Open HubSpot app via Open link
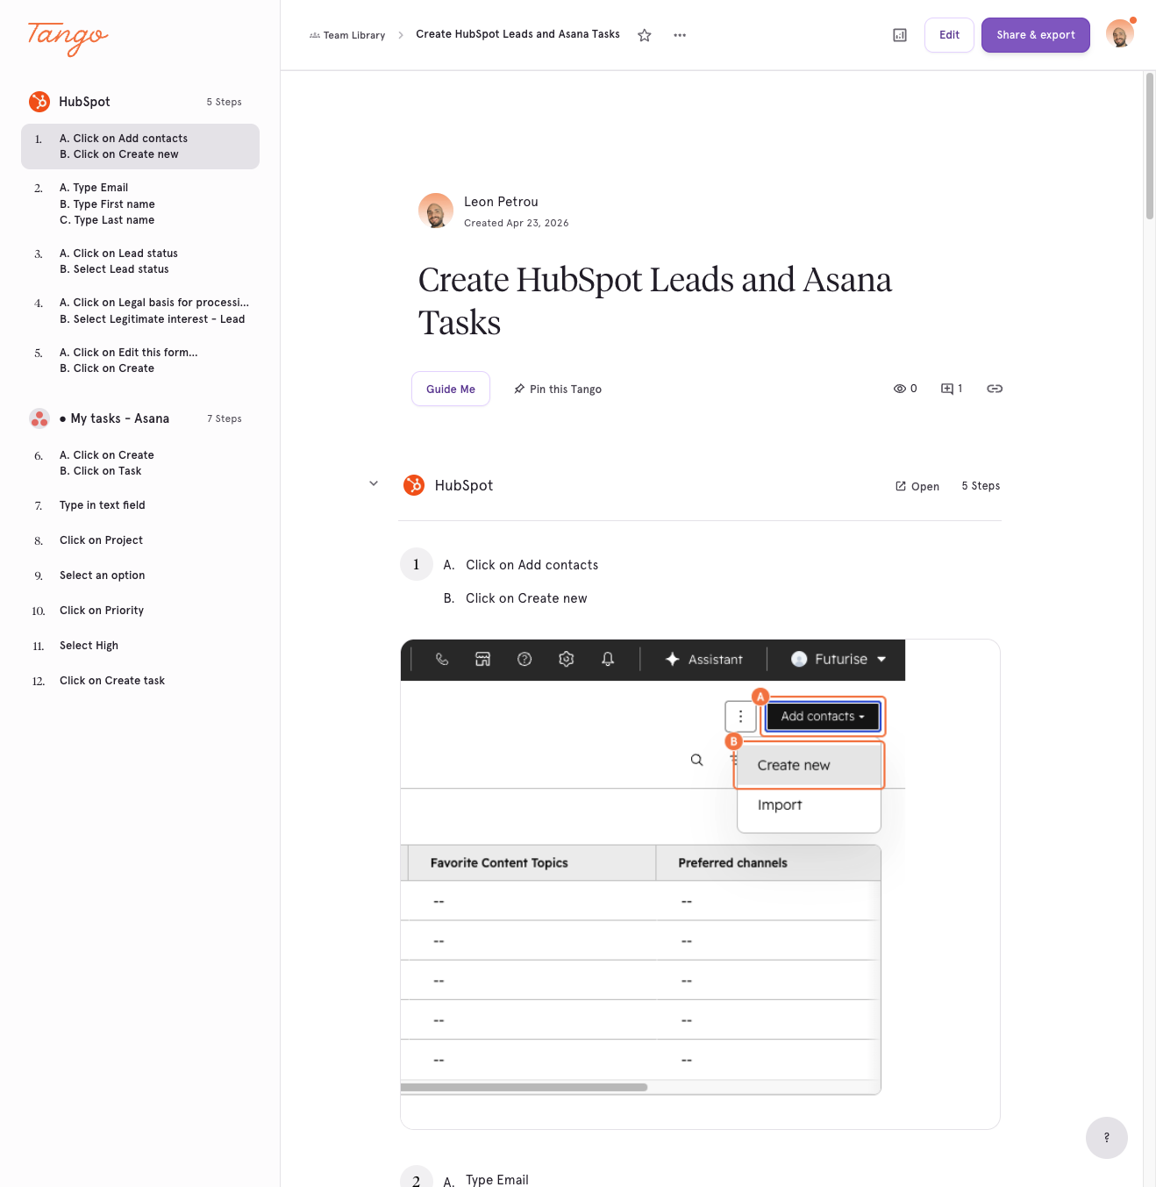The image size is (1156, 1187). coord(917,486)
